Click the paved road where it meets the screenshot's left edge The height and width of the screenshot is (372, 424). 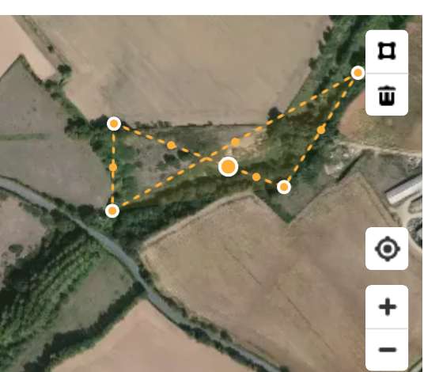point(2,182)
